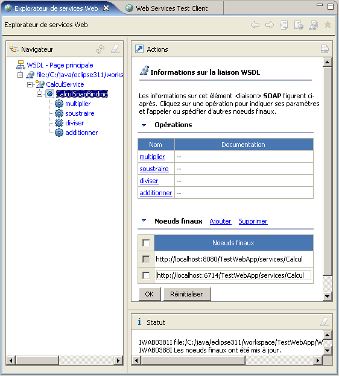The height and width of the screenshot is (376, 339).
Task: Click the OK button
Action: coord(150,294)
